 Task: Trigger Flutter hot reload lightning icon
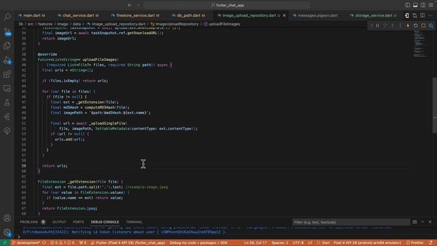408,25
